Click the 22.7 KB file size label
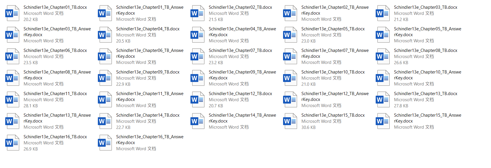This screenshot has height=168, width=491. [x=123, y=127]
